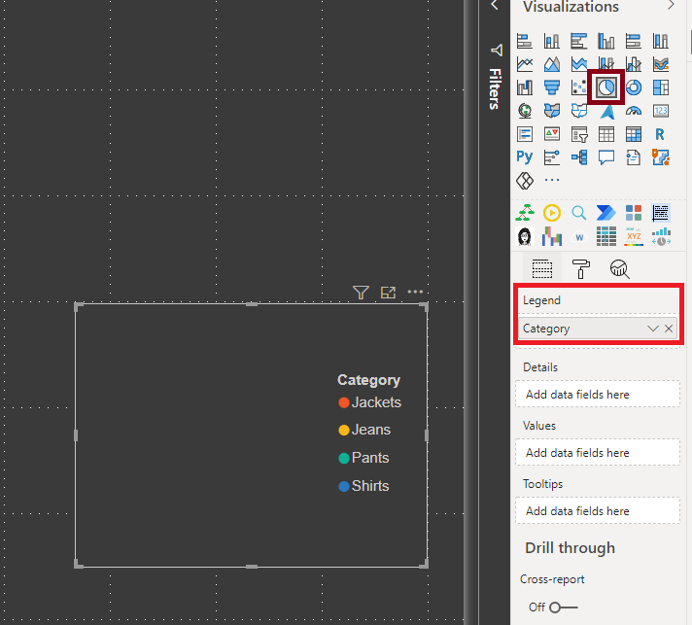
Task: Click the Details data fields well
Action: 597,395
